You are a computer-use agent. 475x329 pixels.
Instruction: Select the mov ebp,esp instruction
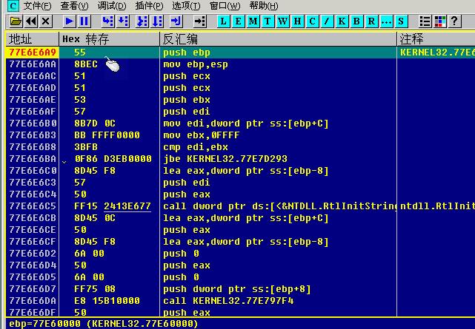[196, 64]
